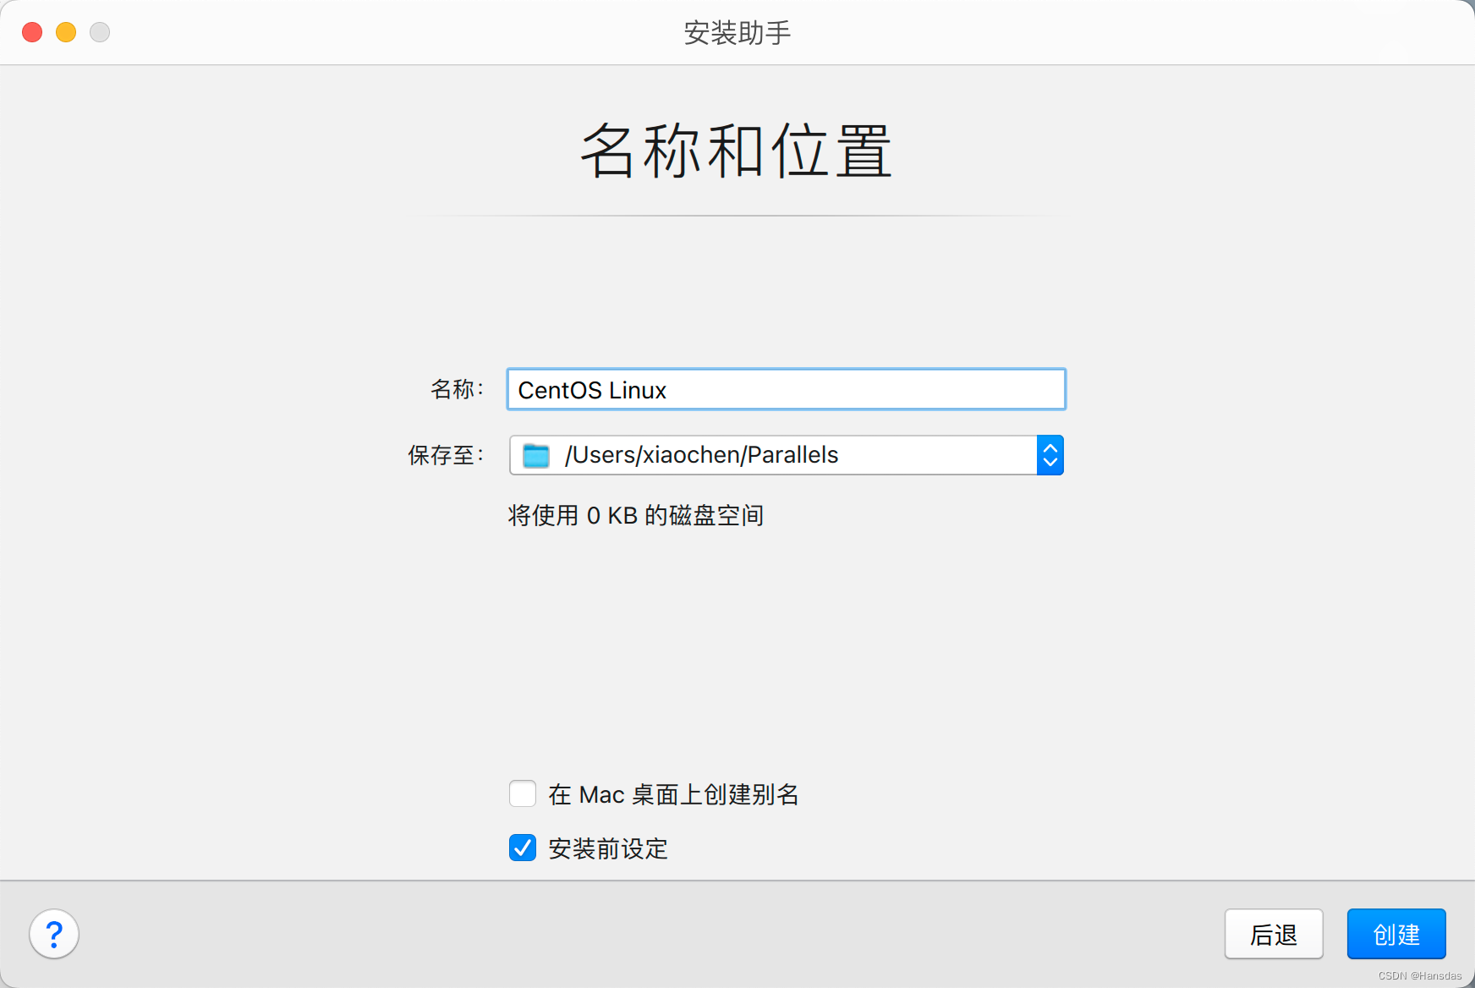This screenshot has width=1475, height=988.
Task: Enable 'Create alias on Mac desktop' checkbox
Action: 523,793
